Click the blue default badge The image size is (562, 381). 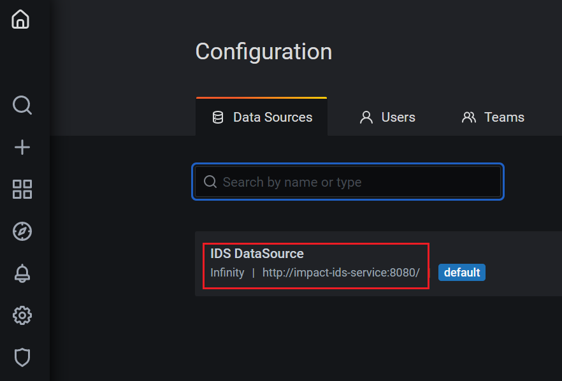(462, 273)
